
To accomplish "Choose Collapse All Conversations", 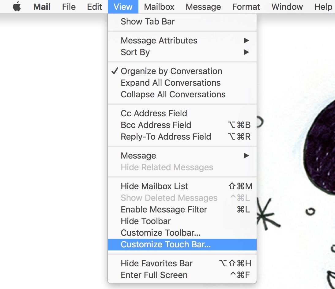I will tap(173, 94).
